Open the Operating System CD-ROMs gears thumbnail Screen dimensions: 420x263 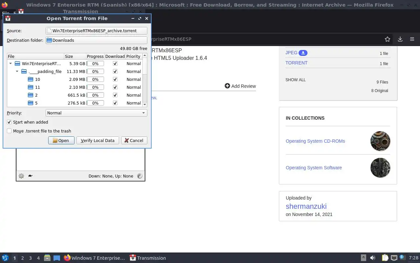(x=380, y=141)
